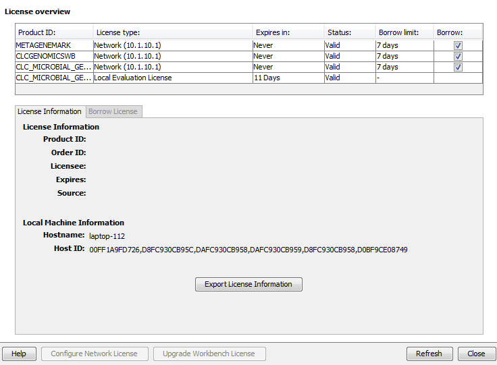The width and height of the screenshot is (497, 365).
Task: Click the Export License Information button
Action: click(x=248, y=284)
